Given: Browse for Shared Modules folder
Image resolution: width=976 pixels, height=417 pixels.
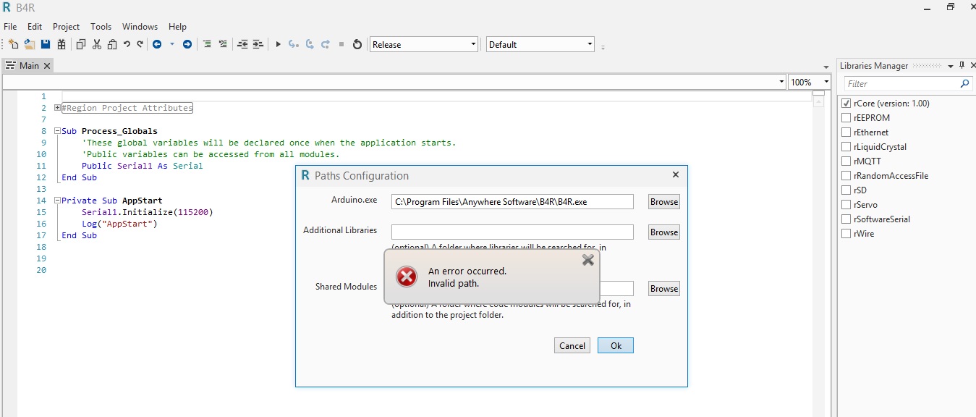Looking at the screenshot, I should coord(663,289).
